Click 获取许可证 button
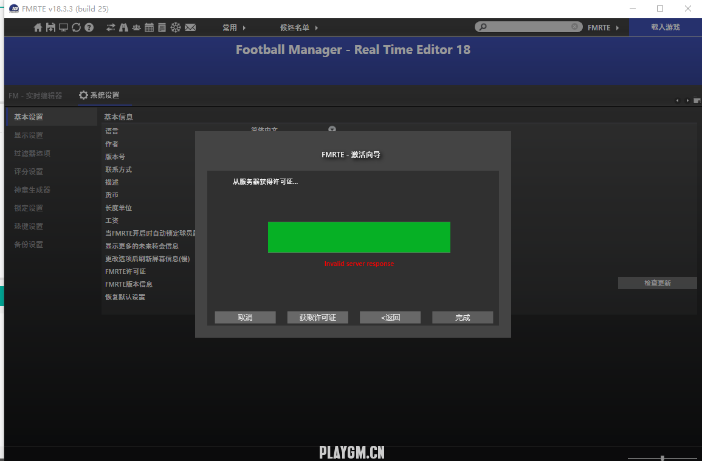This screenshot has width=702, height=461. click(x=318, y=317)
